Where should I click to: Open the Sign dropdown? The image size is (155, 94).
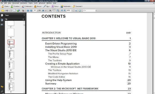pos(47,6)
